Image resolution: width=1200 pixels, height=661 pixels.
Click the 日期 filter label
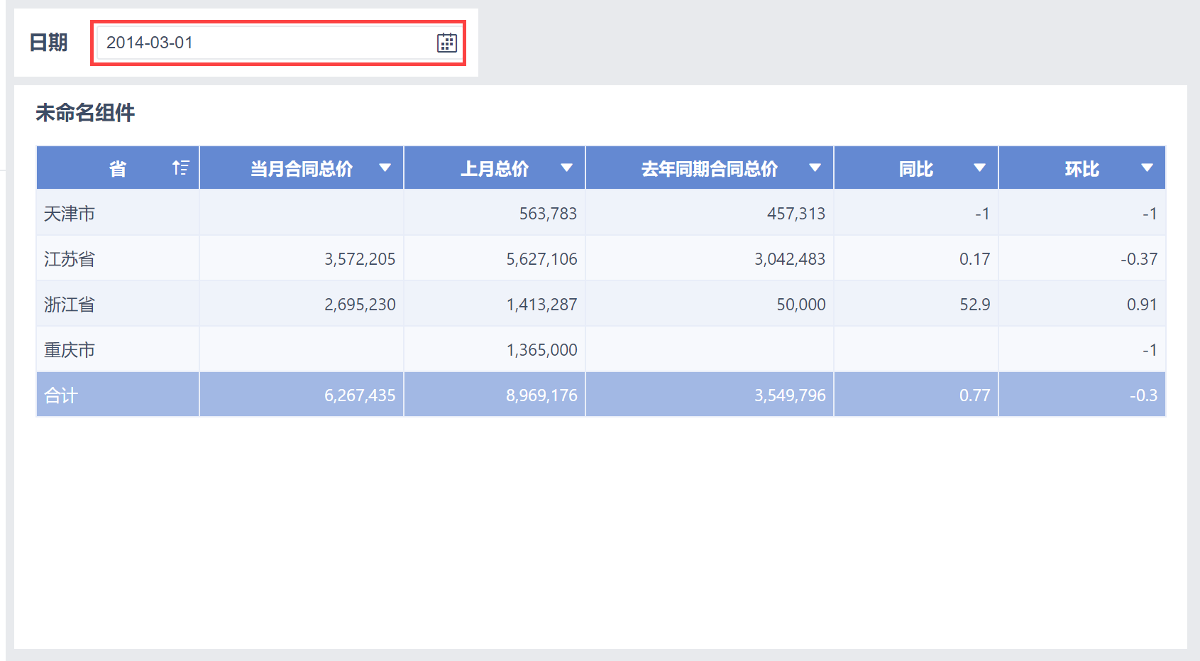pos(48,43)
